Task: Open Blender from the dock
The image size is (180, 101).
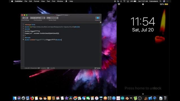Action: click(x=127, y=98)
